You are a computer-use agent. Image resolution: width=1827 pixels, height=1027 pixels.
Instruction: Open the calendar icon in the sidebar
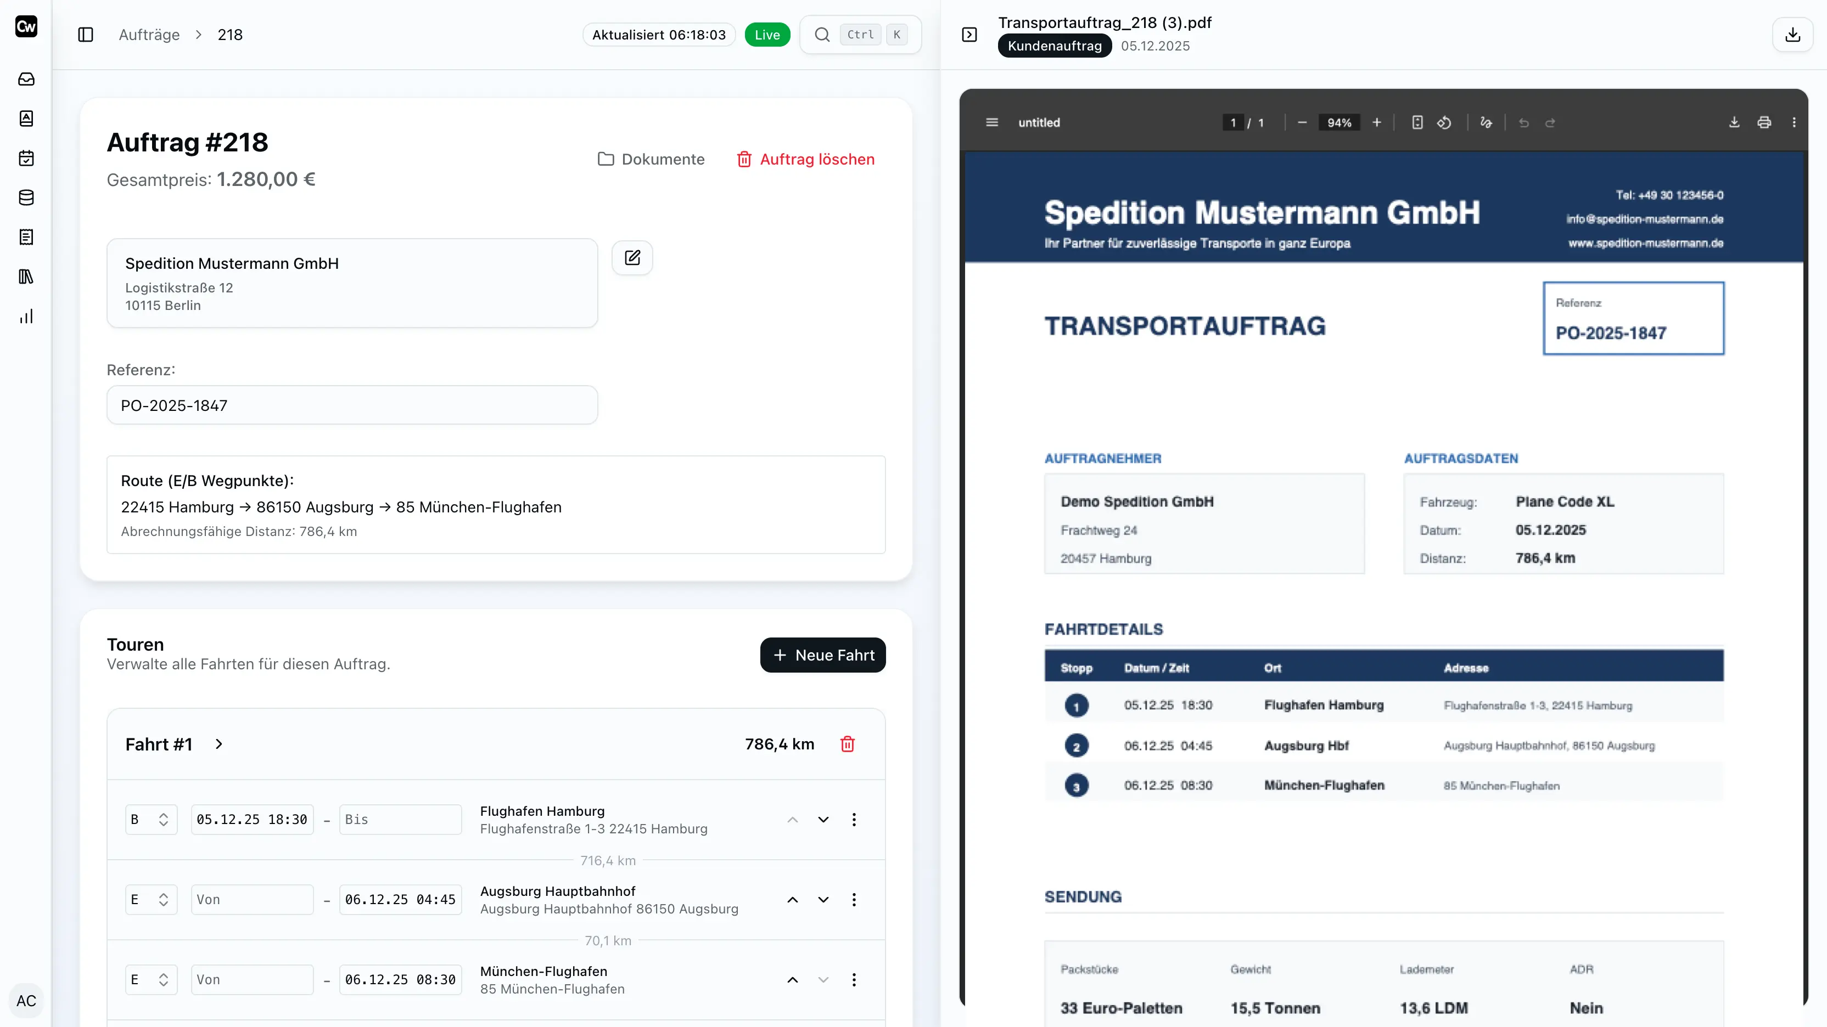[26, 159]
